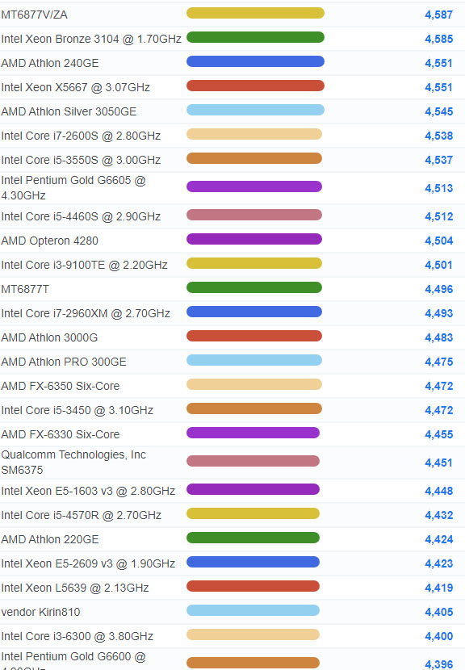Open Intel Xeon L5639 @ 2.13GHz link
This screenshot has height=670, width=465.
point(75,588)
